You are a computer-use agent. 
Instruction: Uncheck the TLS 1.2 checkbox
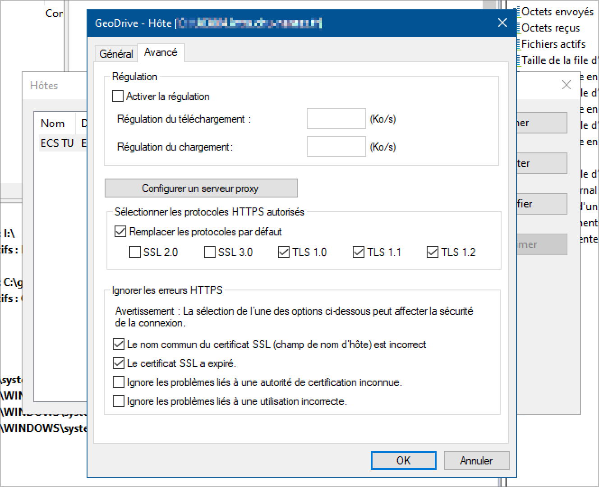pyautogui.click(x=433, y=252)
